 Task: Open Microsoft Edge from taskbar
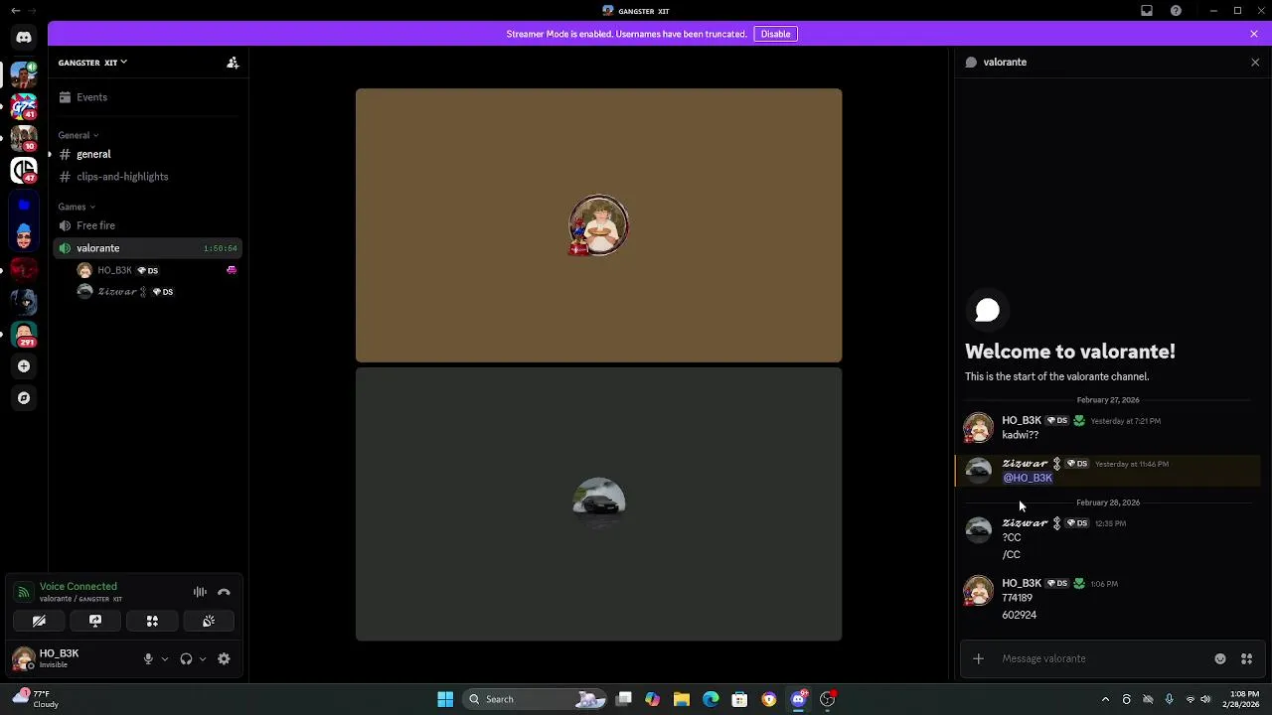(711, 699)
